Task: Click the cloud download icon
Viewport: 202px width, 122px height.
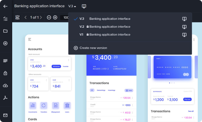Action: pos(5,85)
